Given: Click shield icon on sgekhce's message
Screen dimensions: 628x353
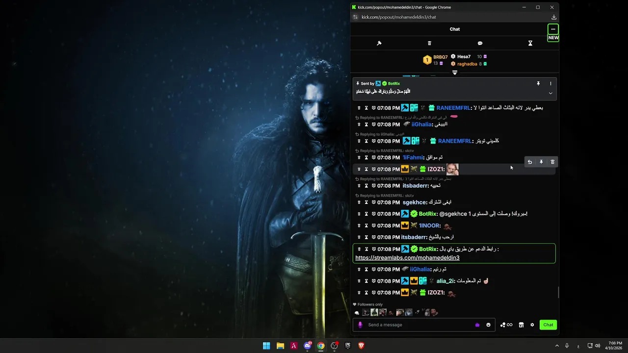Looking at the screenshot, I should (x=373, y=202).
